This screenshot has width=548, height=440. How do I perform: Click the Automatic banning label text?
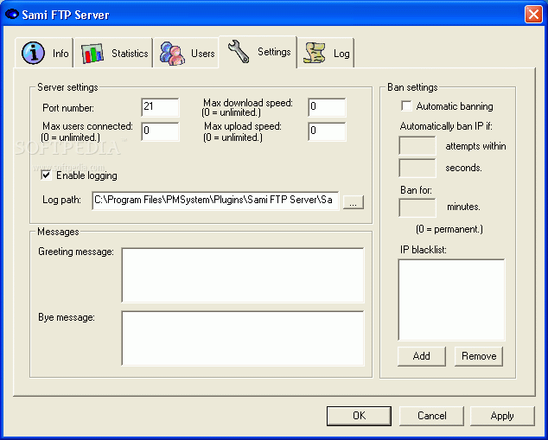tap(455, 106)
